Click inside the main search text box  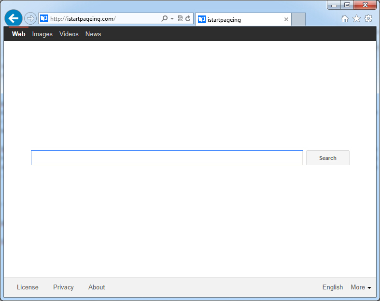(x=167, y=158)
